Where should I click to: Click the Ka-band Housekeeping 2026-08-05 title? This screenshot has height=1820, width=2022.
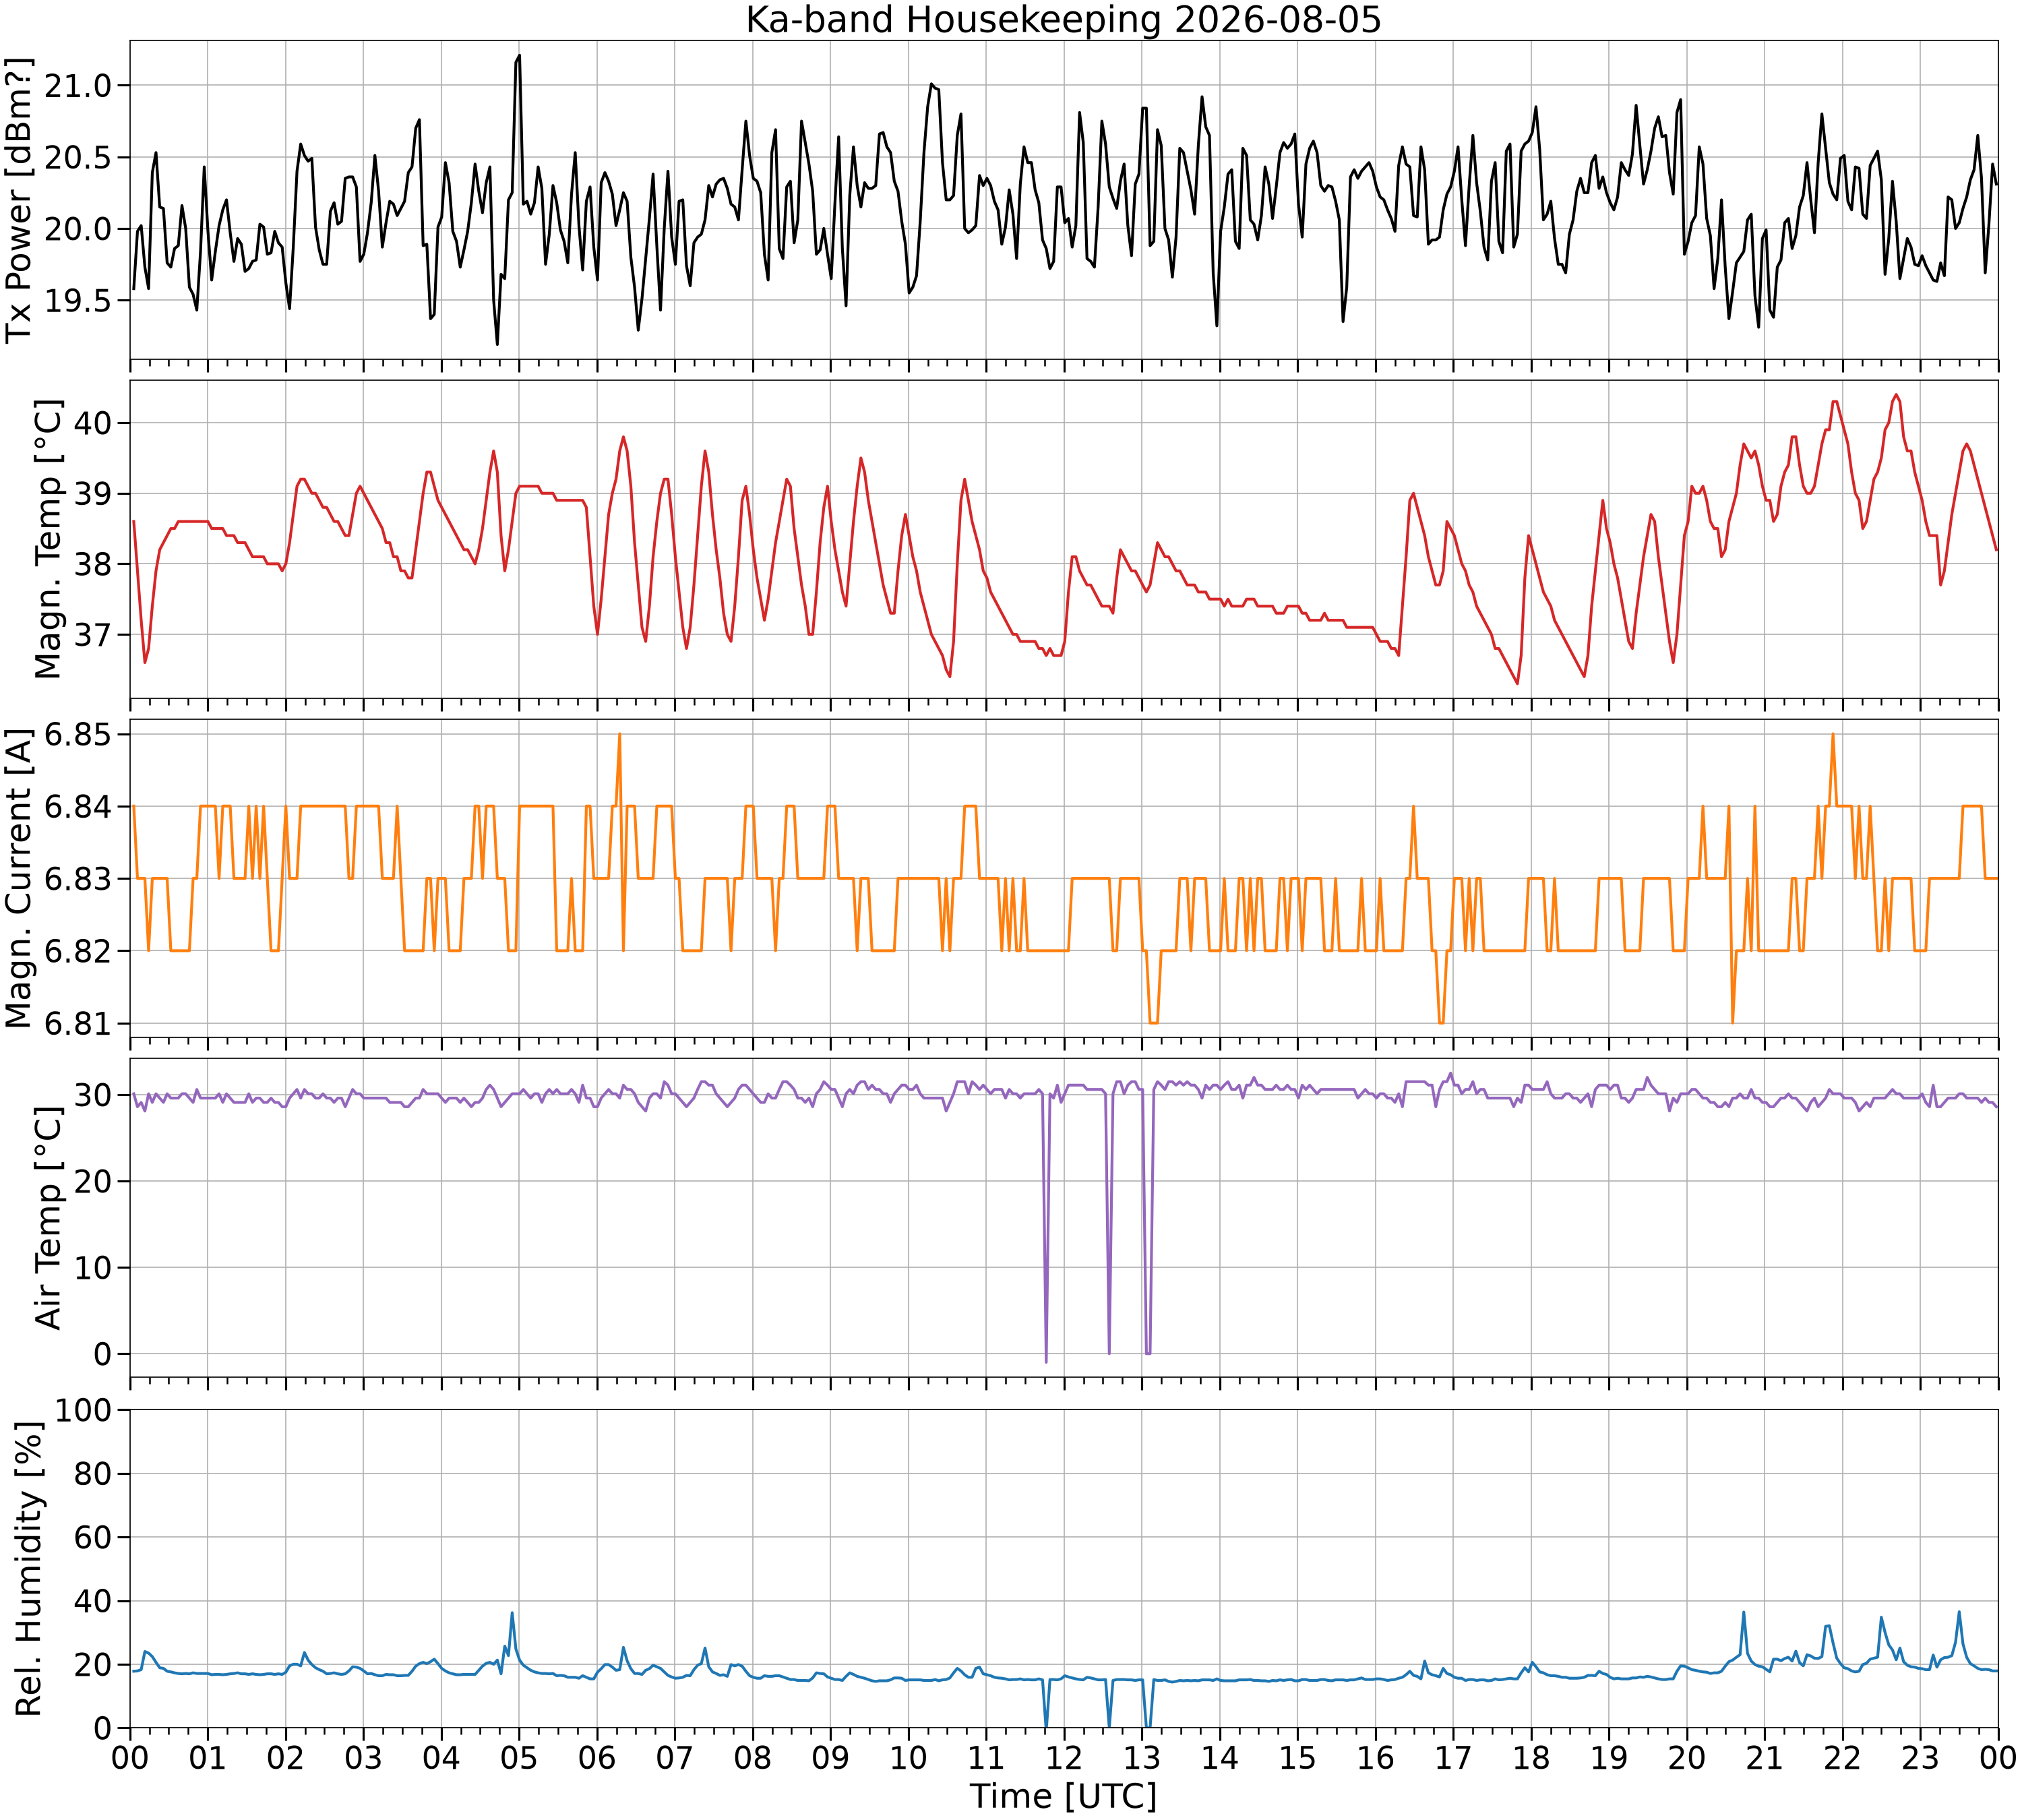pos(1063,20)
